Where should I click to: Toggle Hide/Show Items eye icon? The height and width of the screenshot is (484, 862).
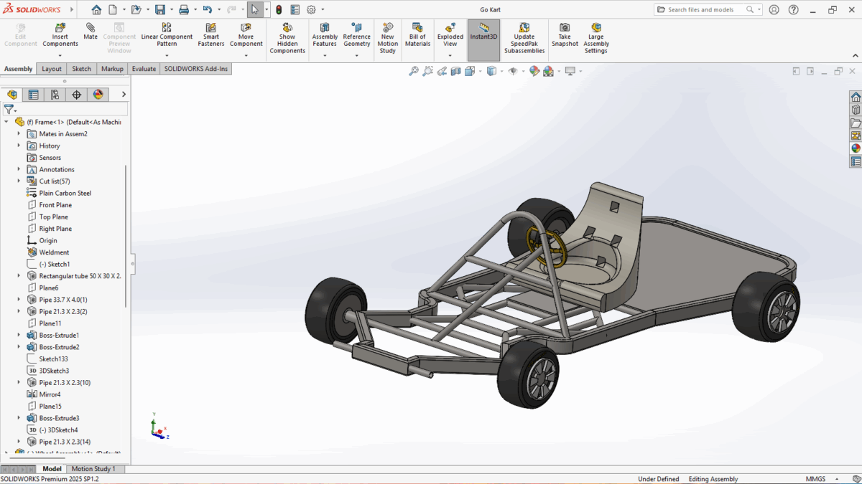pyautogui.click(x=513, y=71)
